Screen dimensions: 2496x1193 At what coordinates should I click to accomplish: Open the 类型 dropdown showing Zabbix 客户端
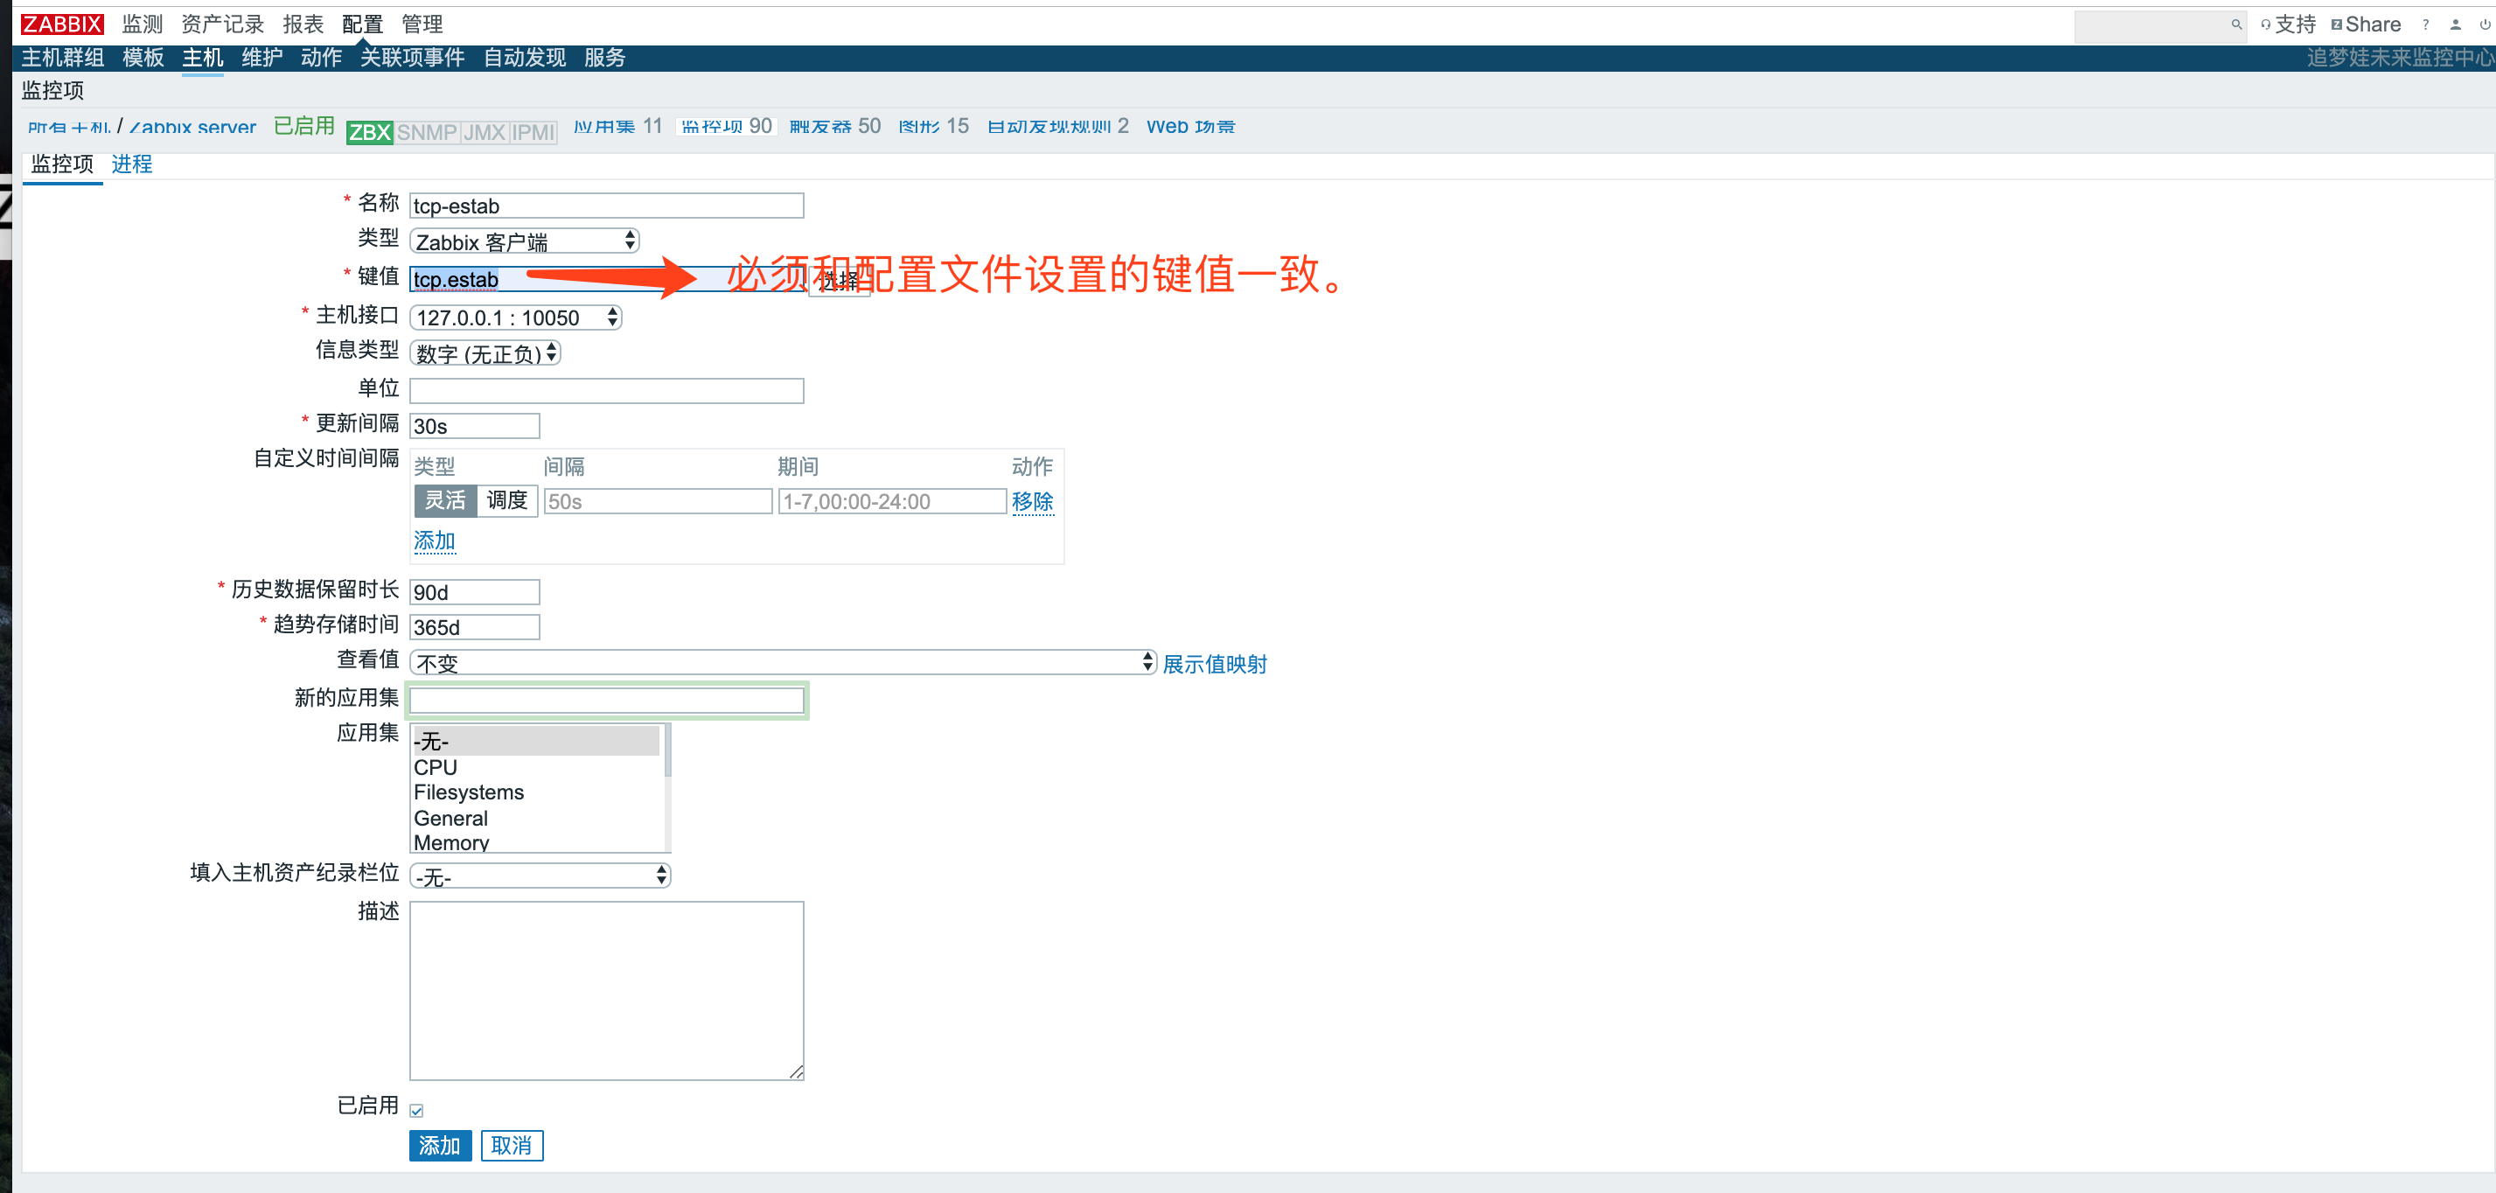(x=521, y=240)
